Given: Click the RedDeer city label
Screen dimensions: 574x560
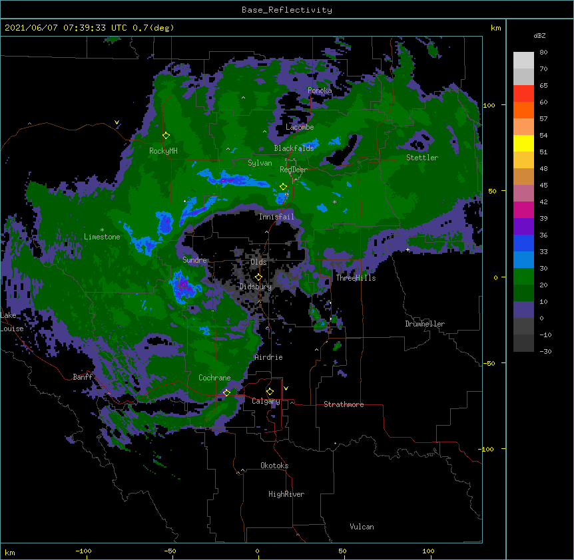Looking at the screenshot, I should point(294,170).
